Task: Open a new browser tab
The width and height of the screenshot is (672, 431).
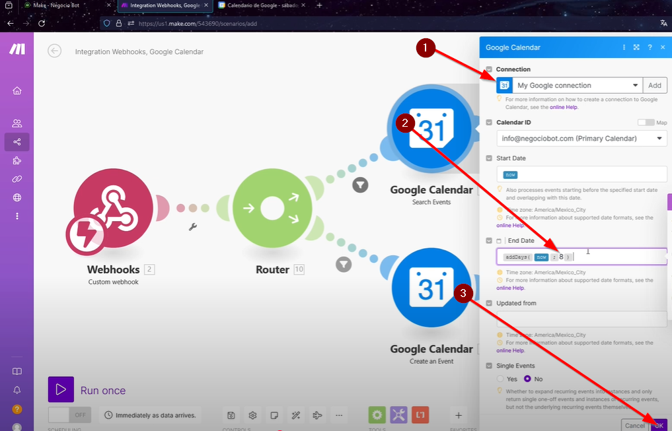Action: (x=319, y=5)
